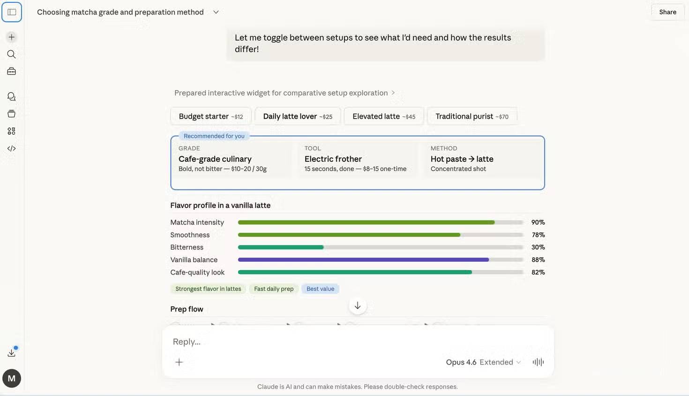Open the chats bubble icon
Viewport: 689px width, 396px height.
click(x=12, y=97)
